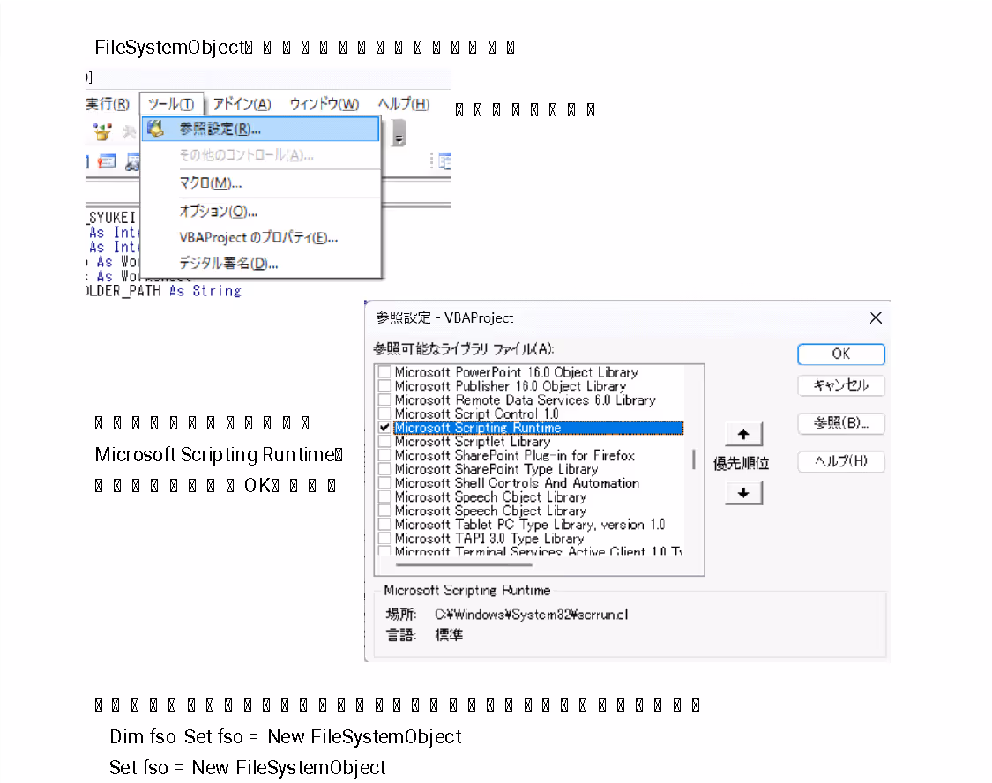Click the 参照可能なライブラリ ファイル(A) label
This screenshot has height=783, width=992.
pyautogui.click(x=464, y=348)
